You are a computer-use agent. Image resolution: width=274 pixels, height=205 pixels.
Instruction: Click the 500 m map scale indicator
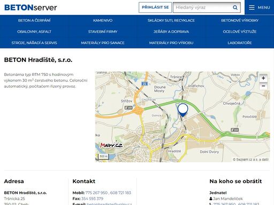point(103,156)
